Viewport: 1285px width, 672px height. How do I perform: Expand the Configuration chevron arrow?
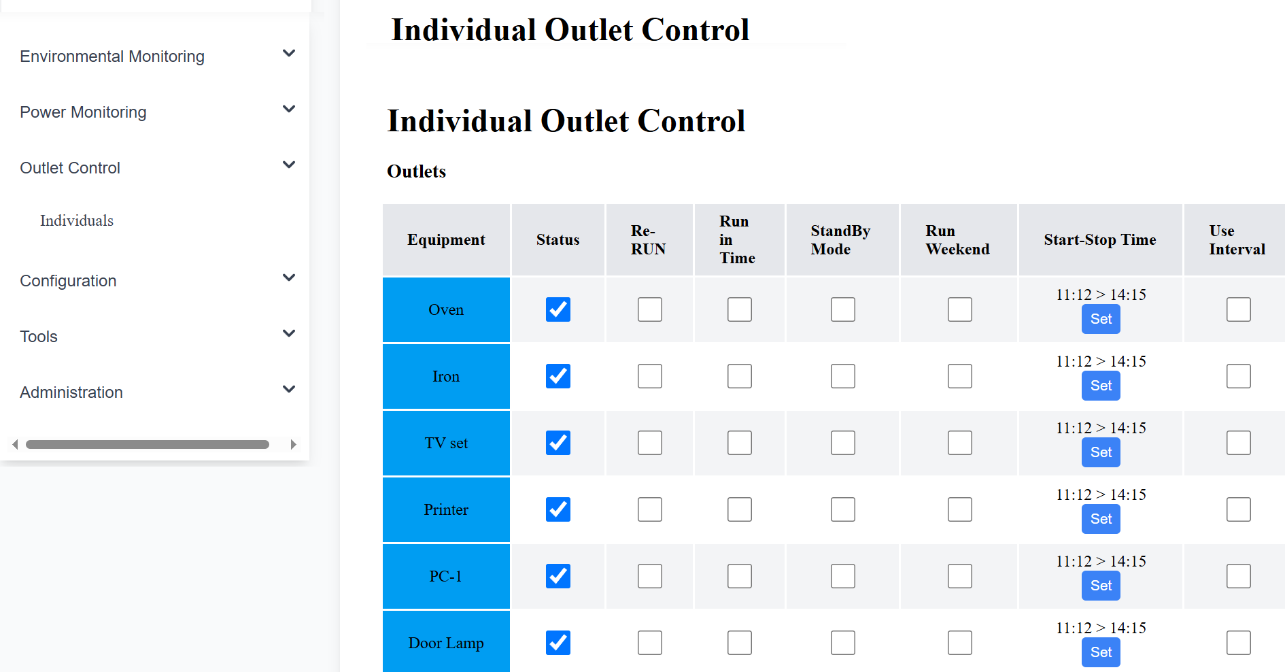(289, 278)
